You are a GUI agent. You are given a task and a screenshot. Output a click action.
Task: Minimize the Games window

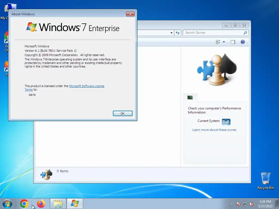coord(226,25)
